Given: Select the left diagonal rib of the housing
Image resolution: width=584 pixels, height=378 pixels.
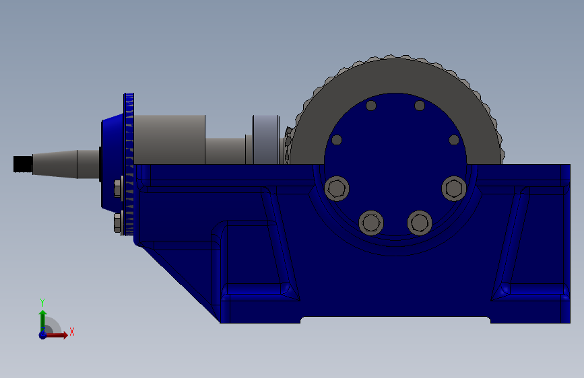Looking at the screenshot, I should (280, 242).
